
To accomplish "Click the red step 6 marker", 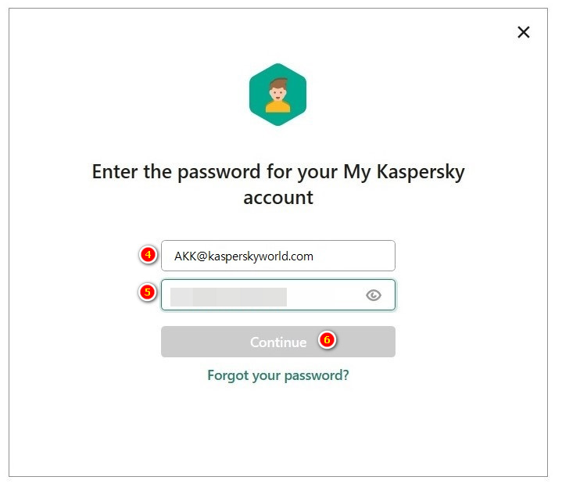I will click(x=328, y=340).
